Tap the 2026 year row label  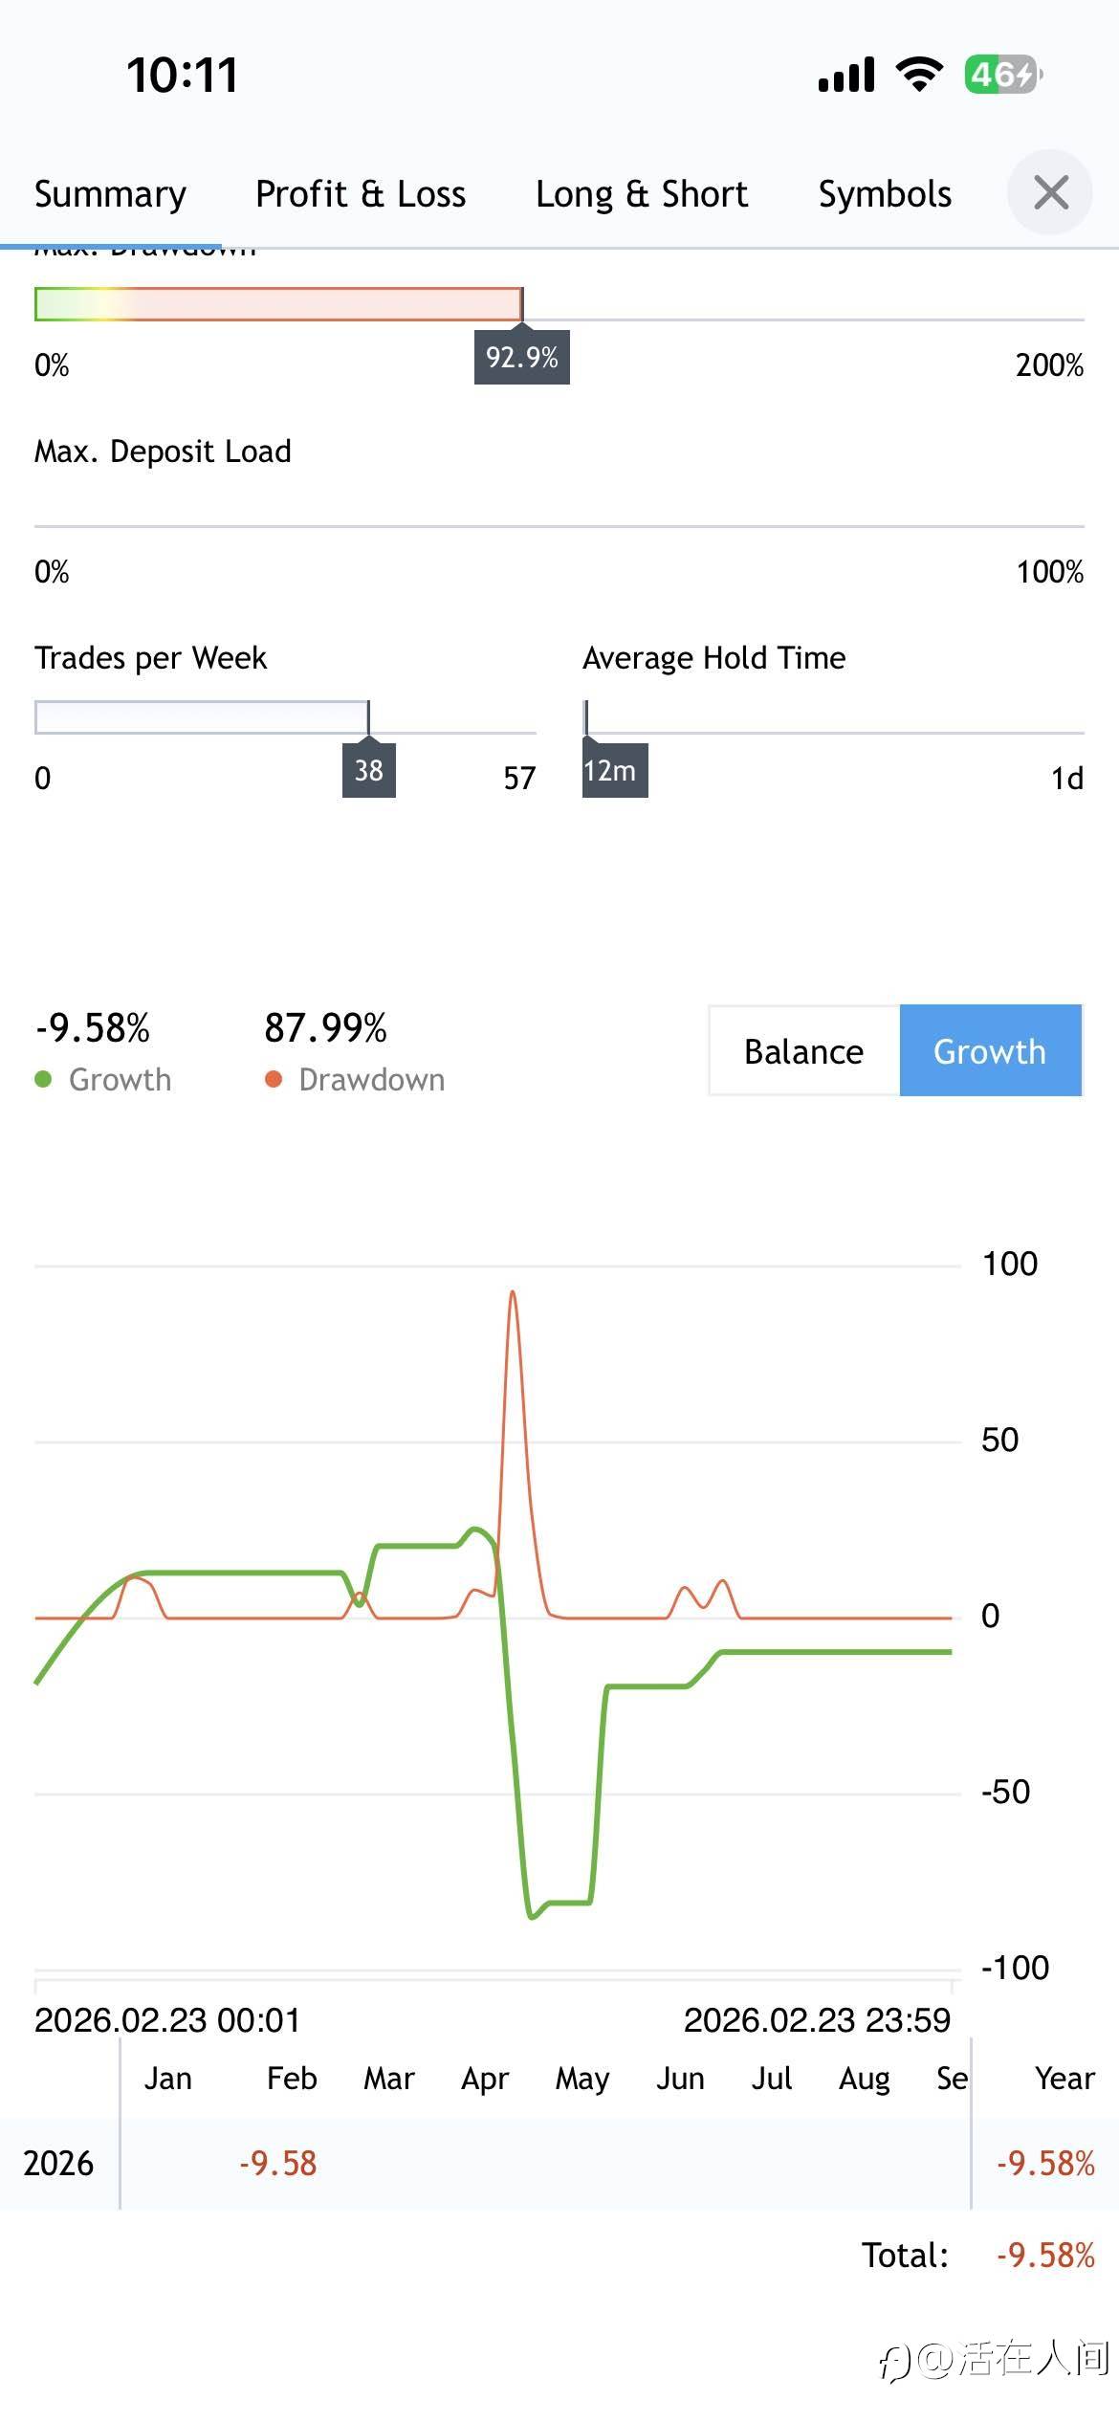pos(58,2165)
